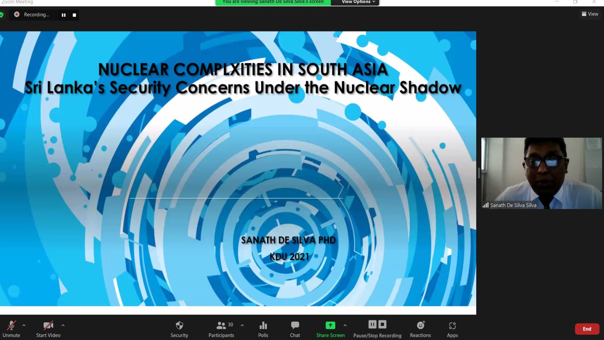The width and height of the screenshot is (604, 340).
Task: Toggle recording pause button
Action: (64, 14)
